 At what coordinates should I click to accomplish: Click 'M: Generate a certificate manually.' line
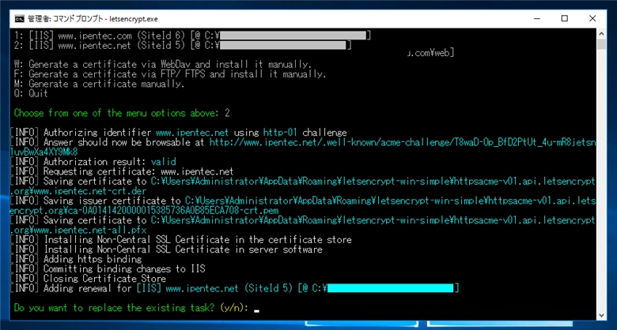(99, 84)
